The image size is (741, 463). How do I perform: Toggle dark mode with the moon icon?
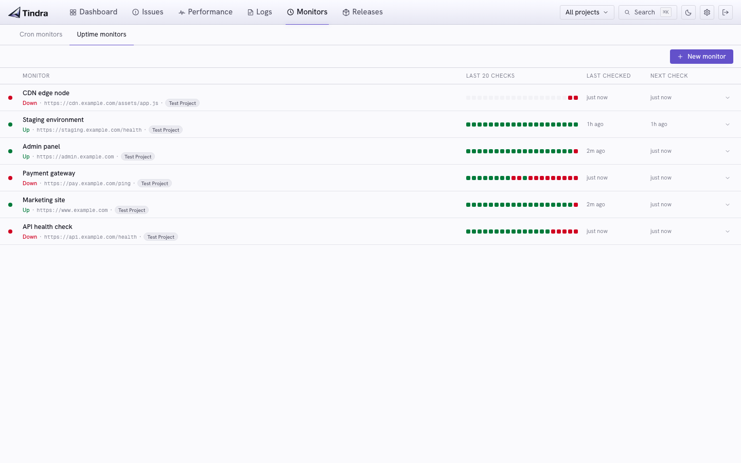click(x=689, y=12)
